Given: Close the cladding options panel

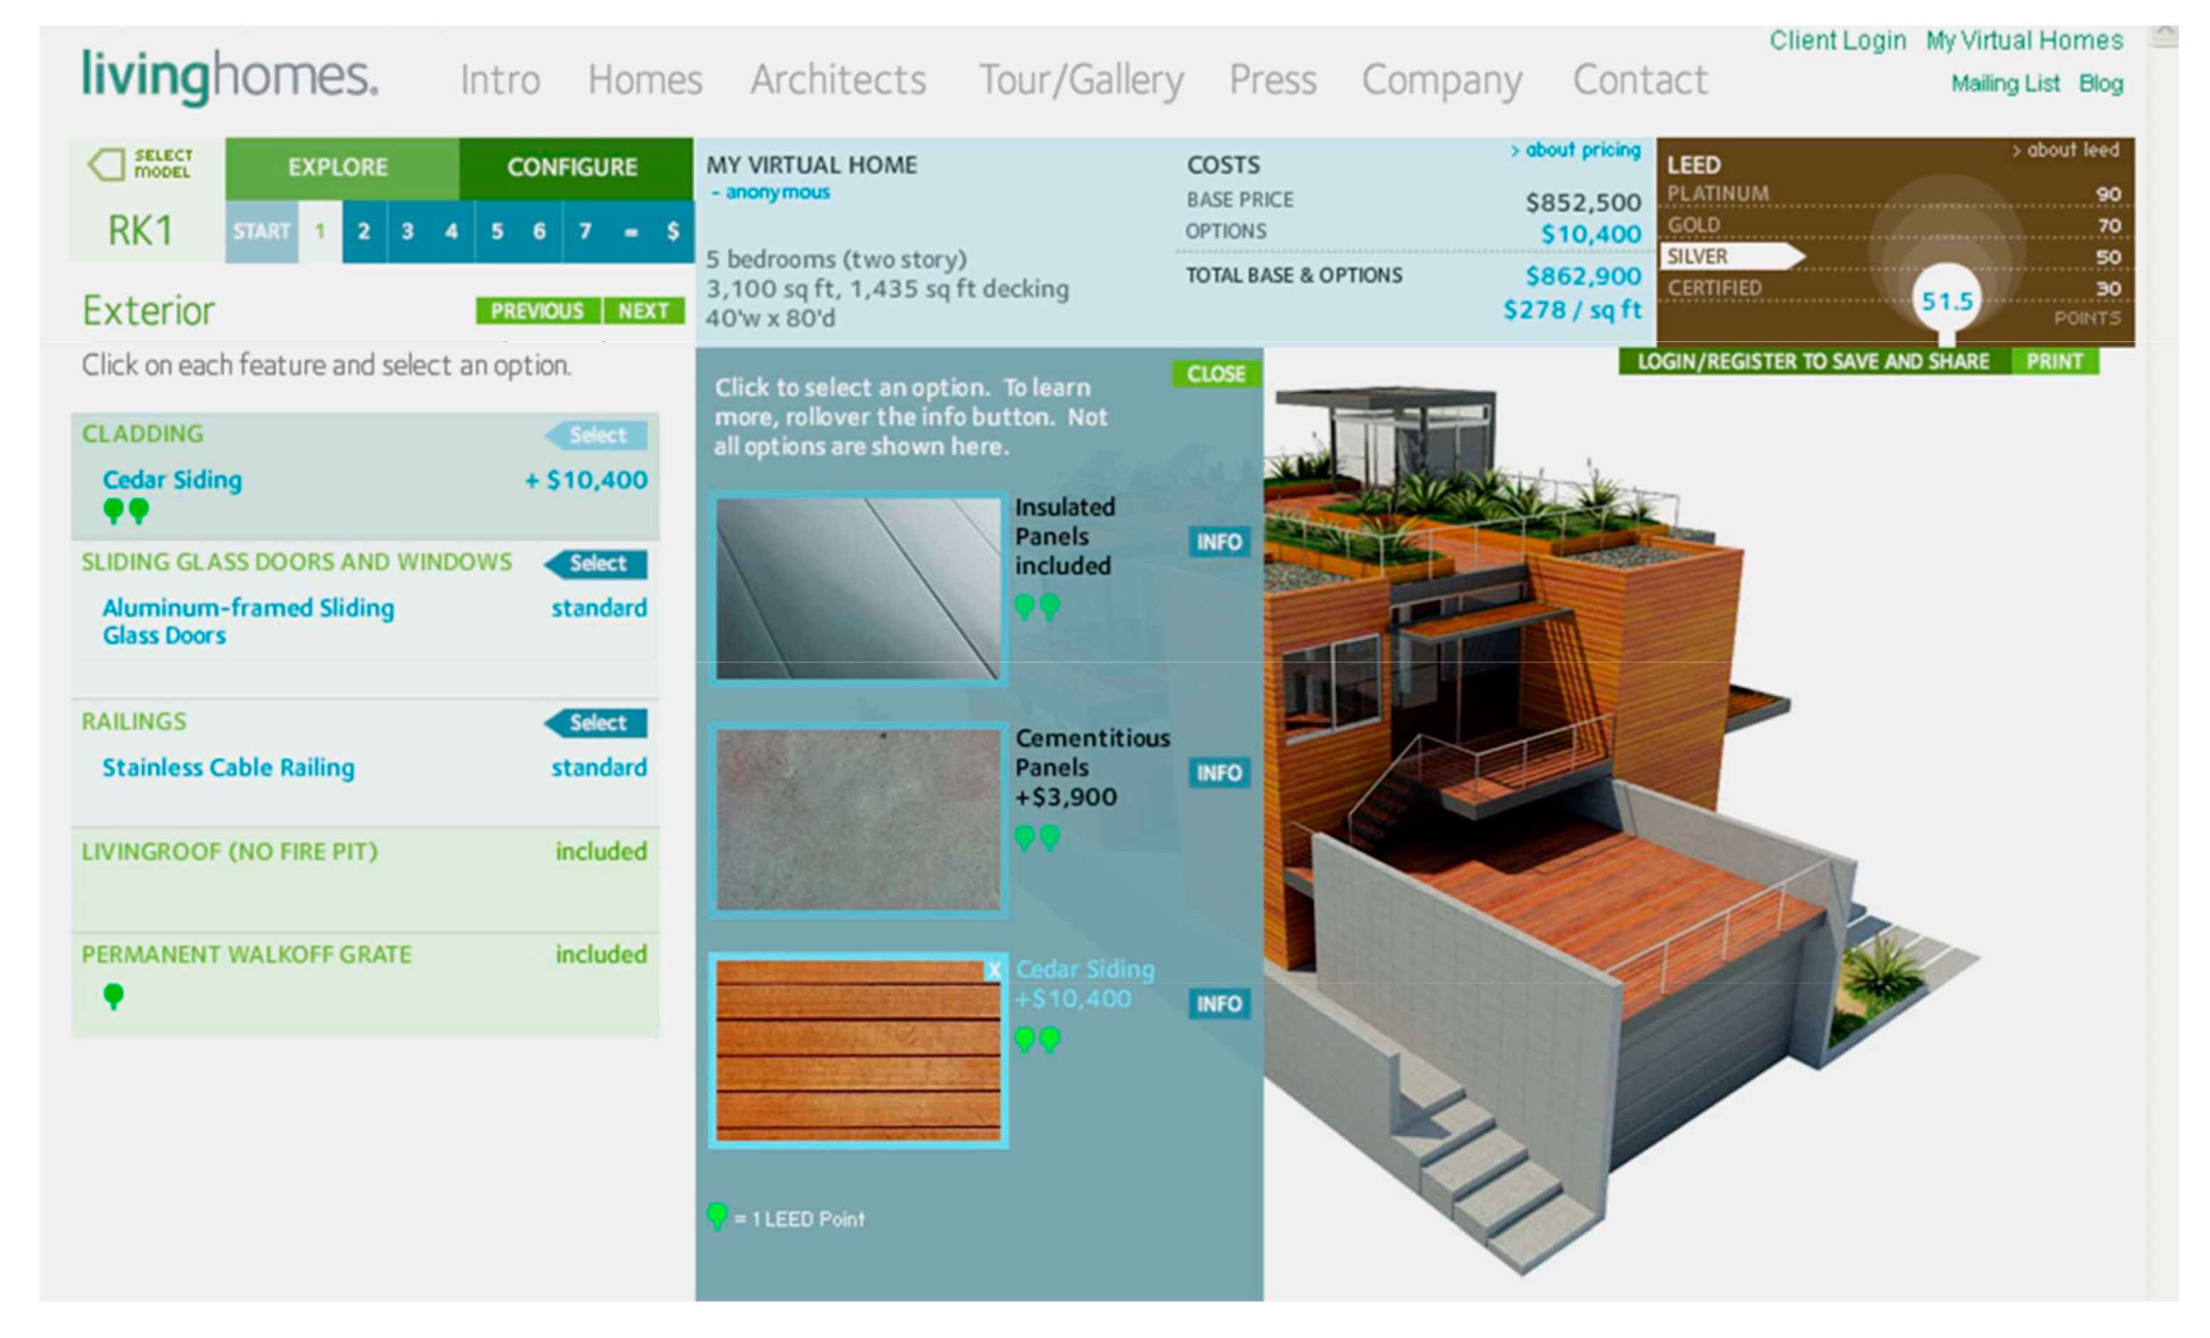Looking at the screenshot, I should coord(1215,374).
